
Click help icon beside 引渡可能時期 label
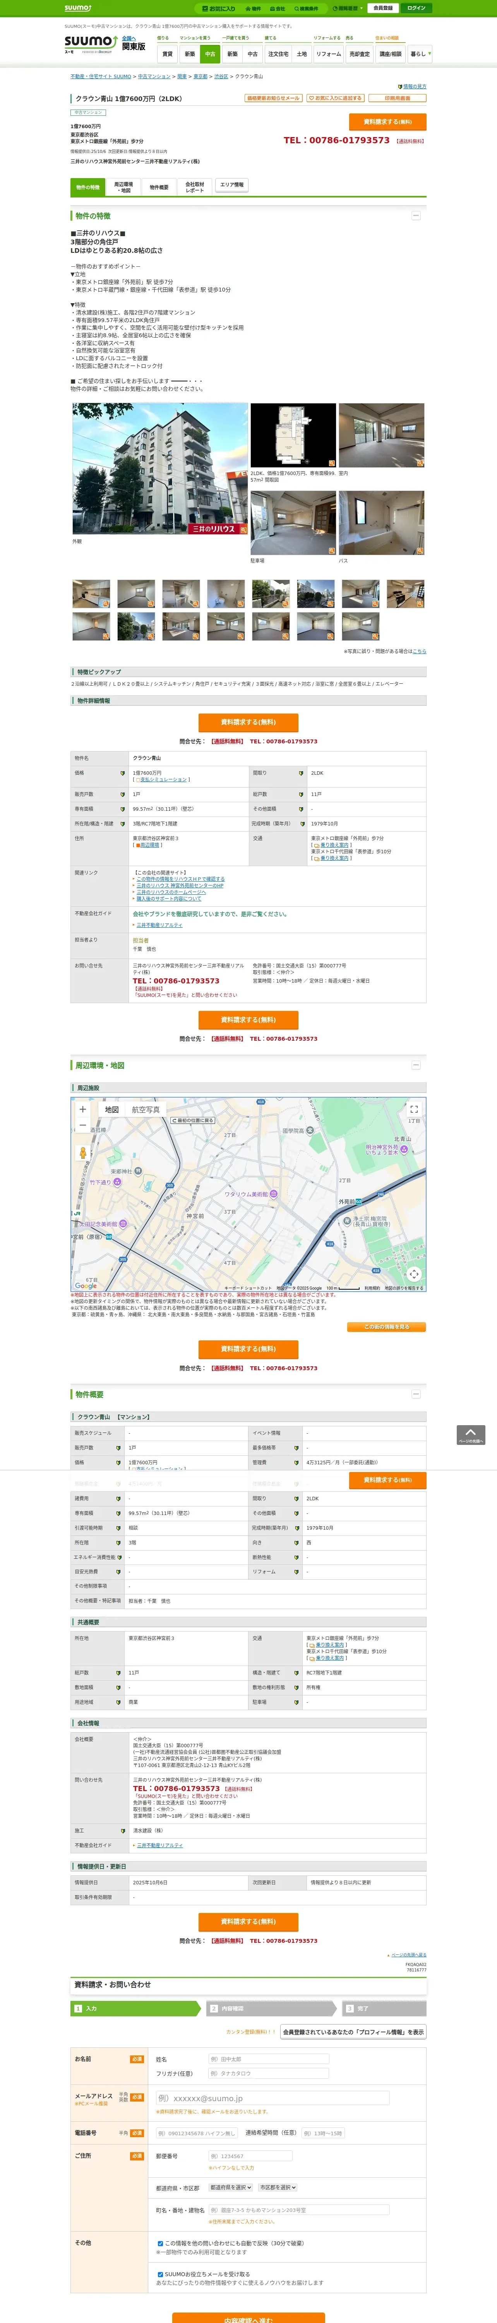(118, 1529)
